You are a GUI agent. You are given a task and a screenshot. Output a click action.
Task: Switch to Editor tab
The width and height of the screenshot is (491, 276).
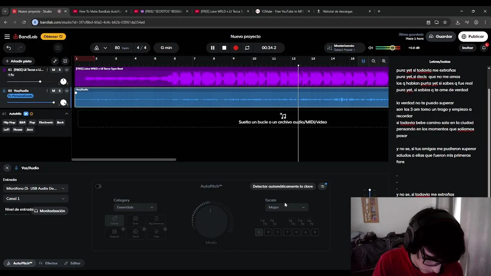coord(72,263)
